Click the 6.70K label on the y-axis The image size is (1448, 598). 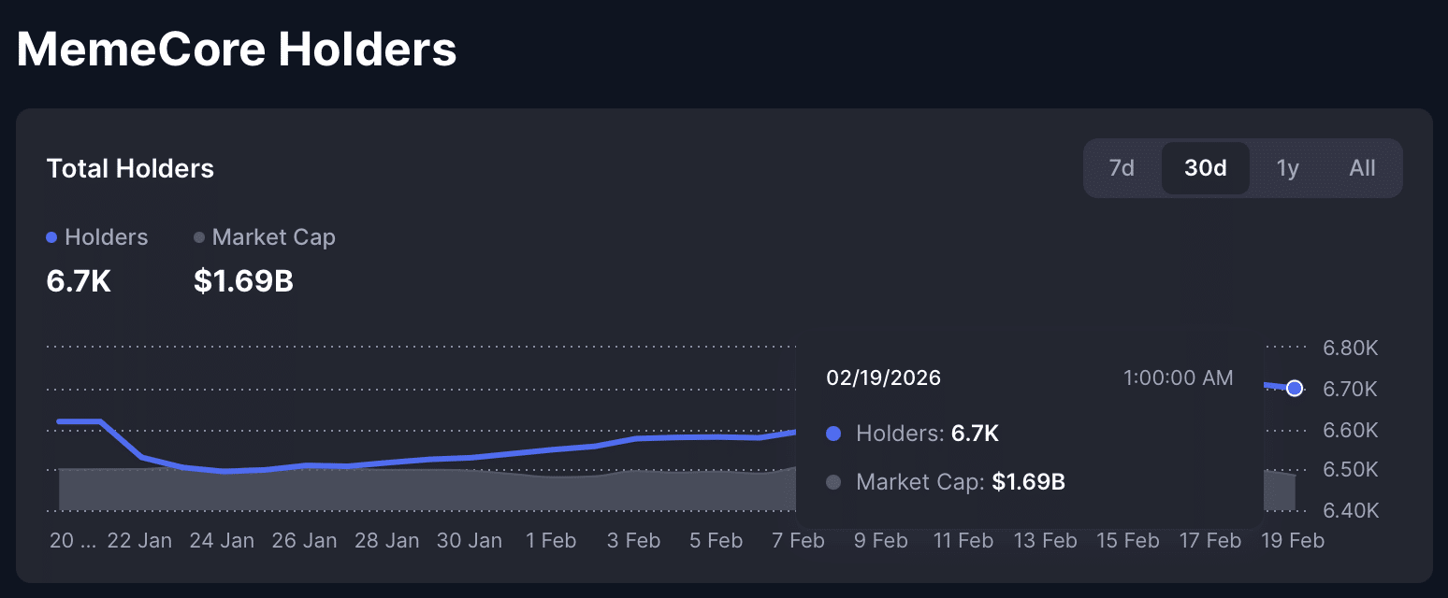(x=1348, y=389)
